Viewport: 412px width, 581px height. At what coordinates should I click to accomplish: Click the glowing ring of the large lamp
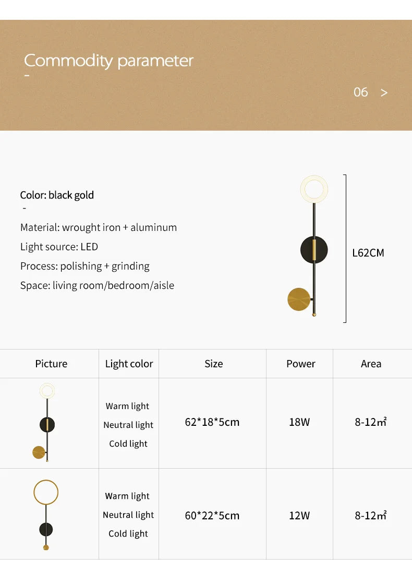tap(314, 189)
